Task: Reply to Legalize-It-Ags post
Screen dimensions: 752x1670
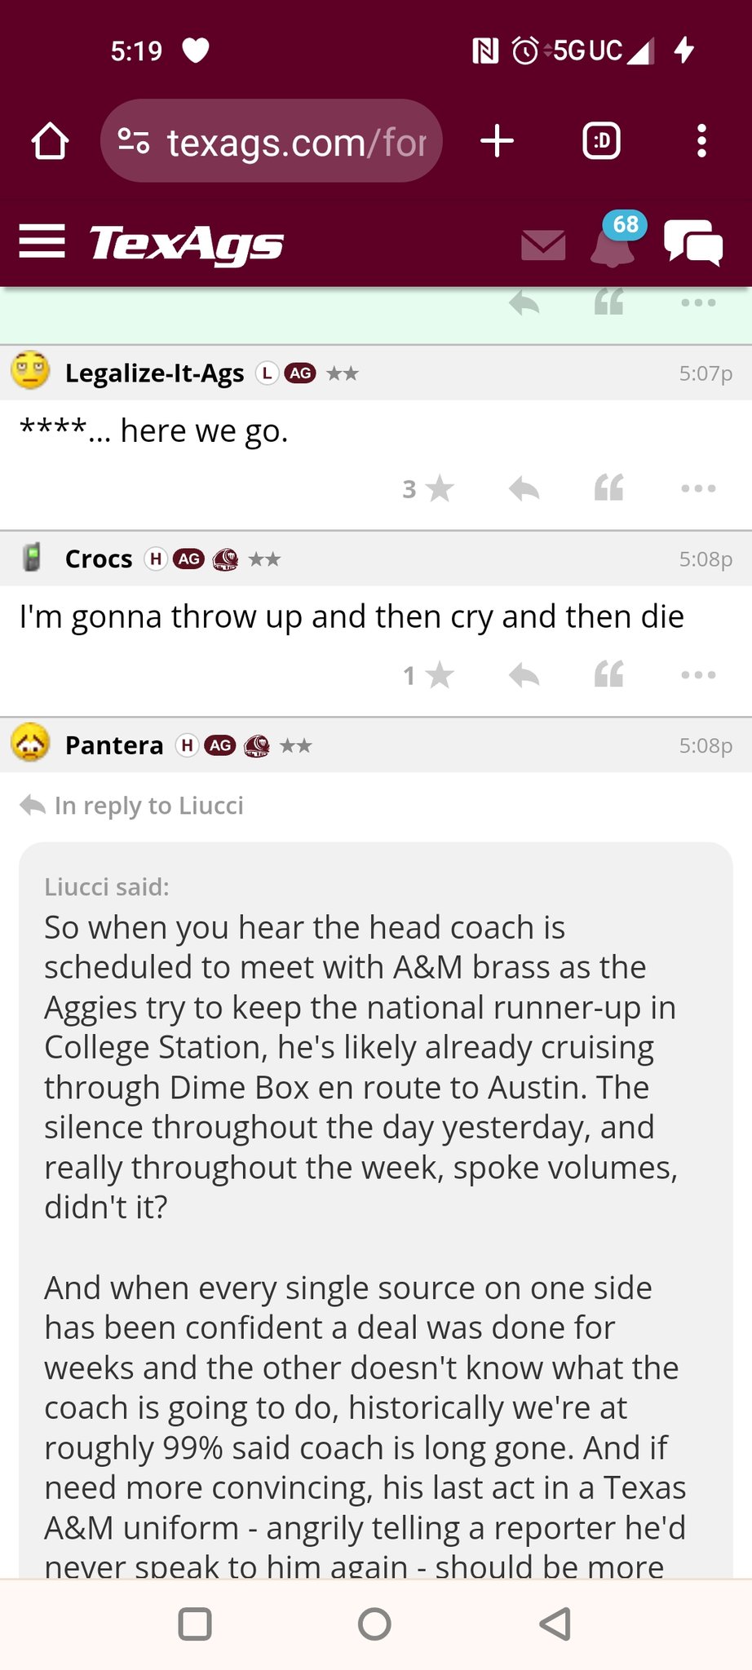Action: tap(524, 489)
